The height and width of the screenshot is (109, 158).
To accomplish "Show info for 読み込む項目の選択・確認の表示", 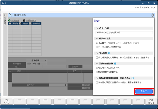I will click(x=133, y=78).
